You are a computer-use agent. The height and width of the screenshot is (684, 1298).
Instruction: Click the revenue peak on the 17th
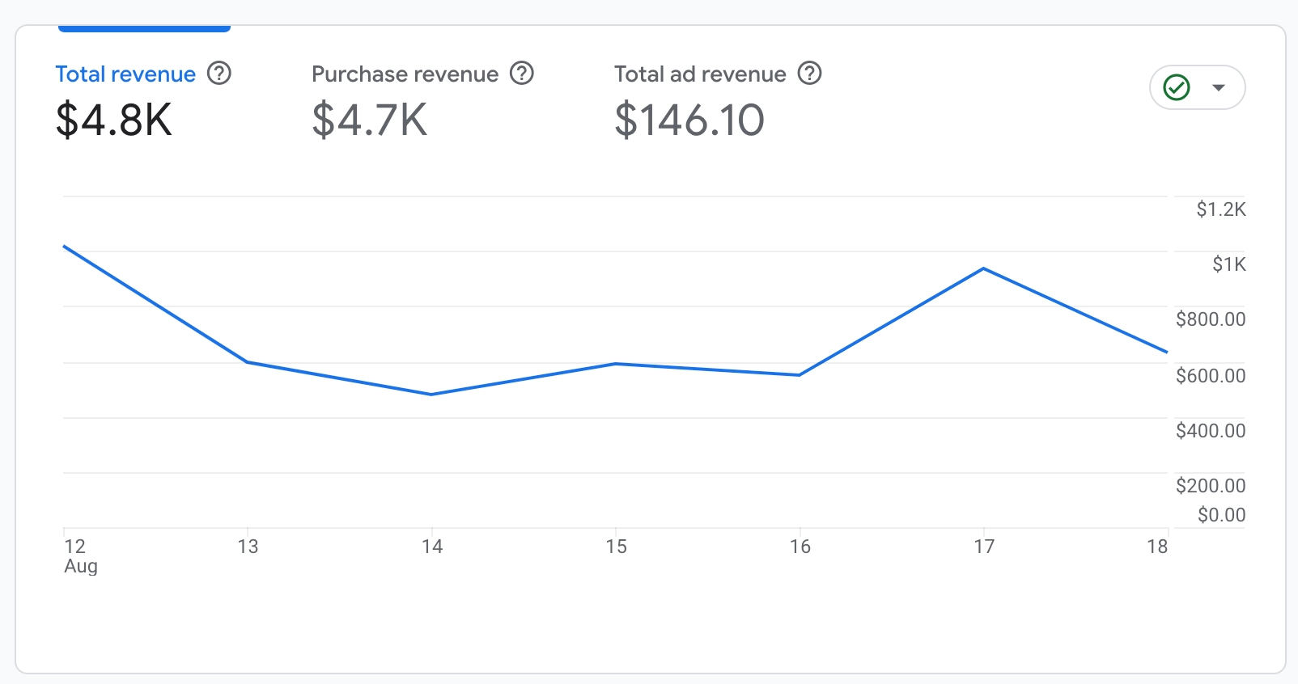[x=983, y=268]
